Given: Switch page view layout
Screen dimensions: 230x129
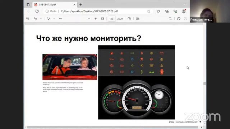Looking at the screenshot, I should click(138, 19).
